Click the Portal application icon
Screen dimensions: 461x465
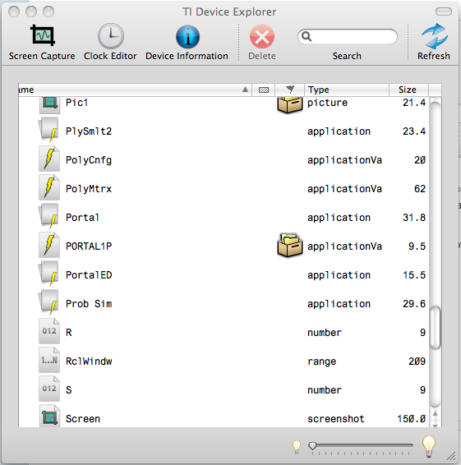pos(48,217)
